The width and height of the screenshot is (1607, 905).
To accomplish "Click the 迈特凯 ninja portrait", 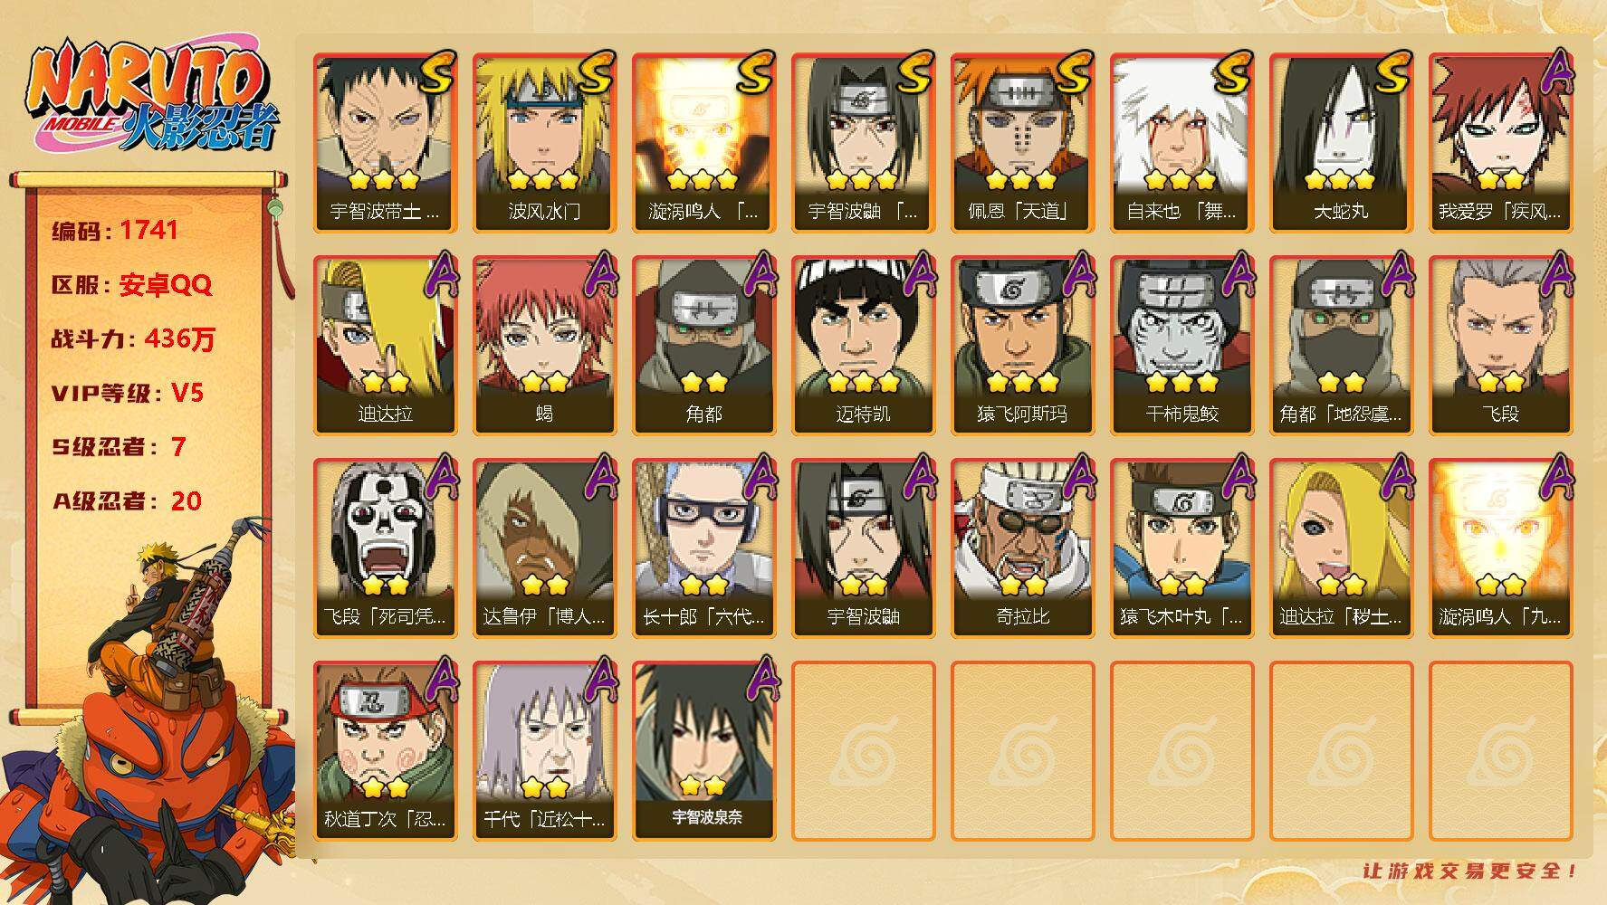I will click(x=863, y=346).
